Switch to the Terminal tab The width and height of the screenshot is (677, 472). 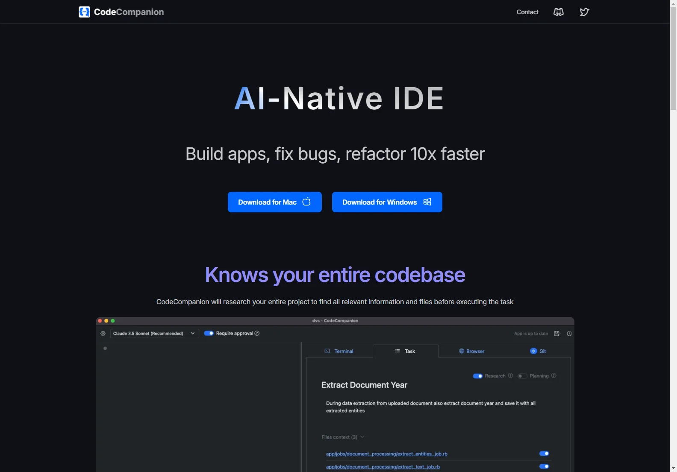coord(339,351)
